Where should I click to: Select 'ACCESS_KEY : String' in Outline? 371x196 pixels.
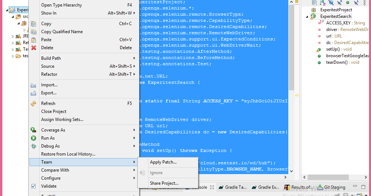click(346, 23)
